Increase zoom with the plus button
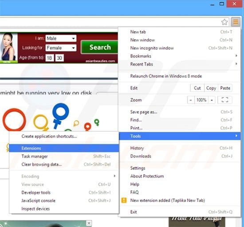244x227 pixels. 212,100
